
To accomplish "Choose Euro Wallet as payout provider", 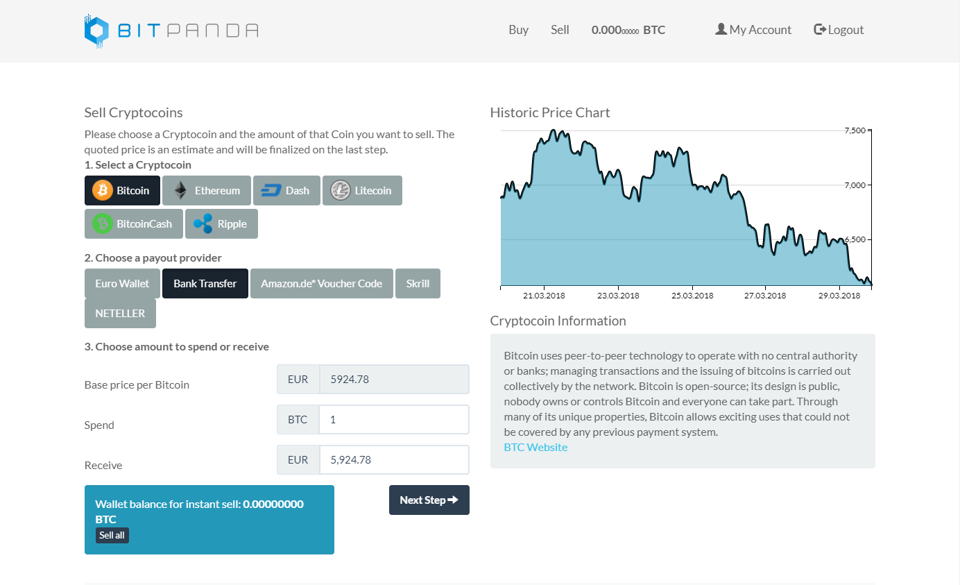I will pos(122,284).
